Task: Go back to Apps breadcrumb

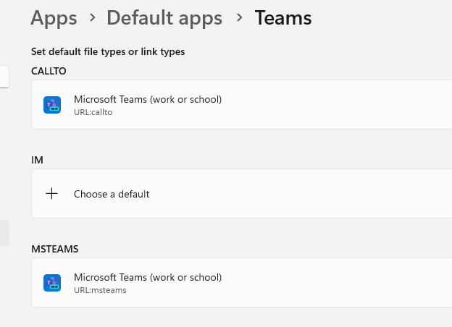Action: 54,18
